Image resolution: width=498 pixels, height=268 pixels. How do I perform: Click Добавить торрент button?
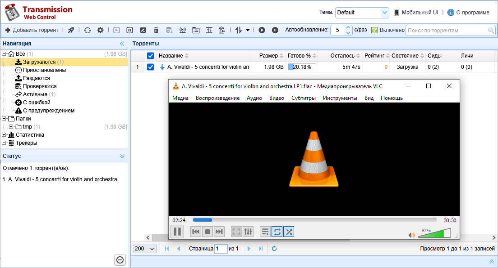(x=32, y=30)
